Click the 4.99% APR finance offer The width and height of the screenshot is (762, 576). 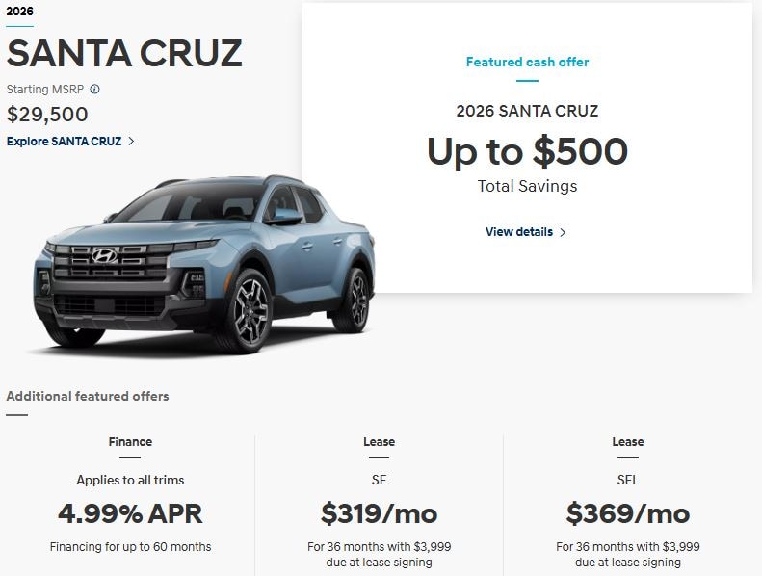130,512
